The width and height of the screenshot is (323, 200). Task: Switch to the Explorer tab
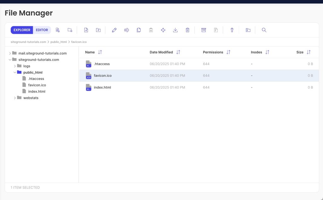coord(22,30)
